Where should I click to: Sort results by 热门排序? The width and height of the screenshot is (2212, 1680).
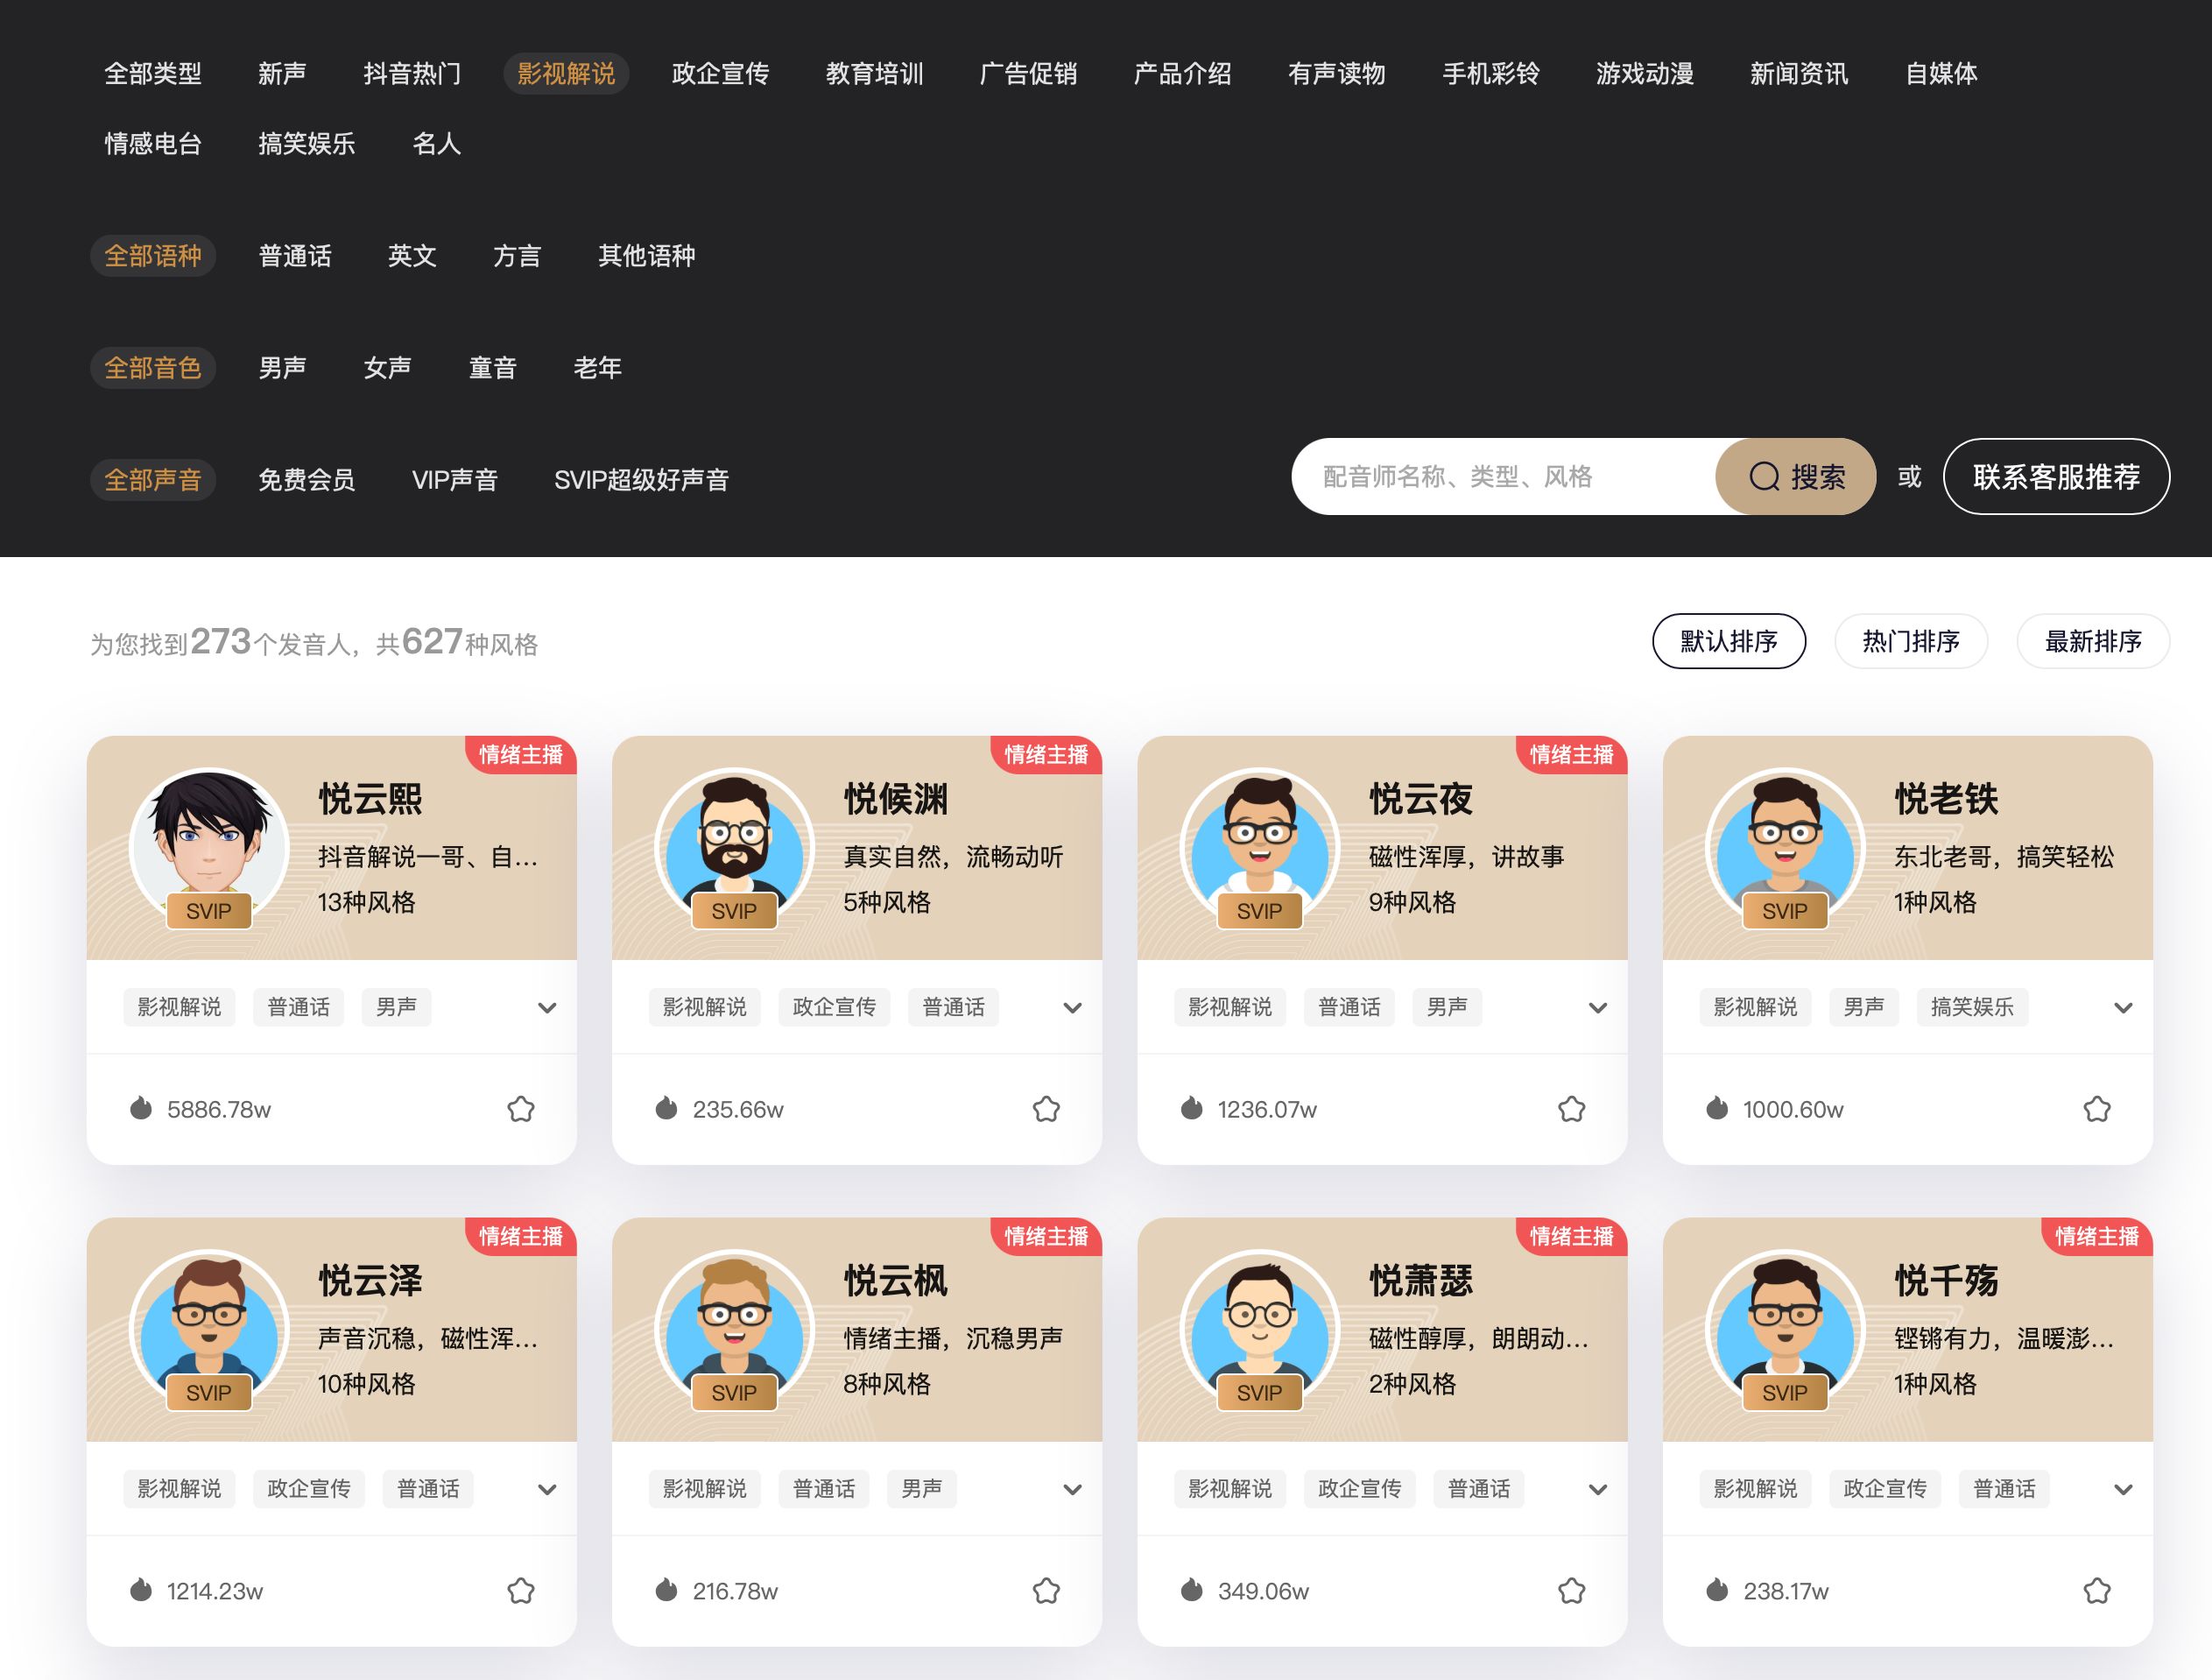1910,641
